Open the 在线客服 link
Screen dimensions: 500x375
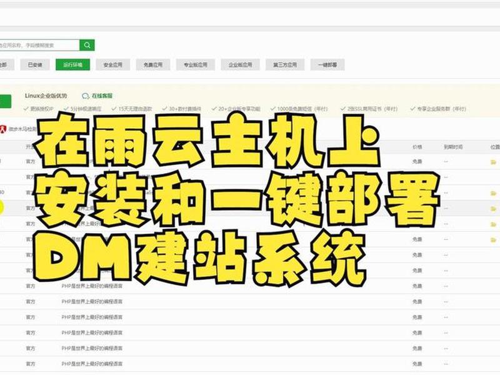tap(102, 96)
